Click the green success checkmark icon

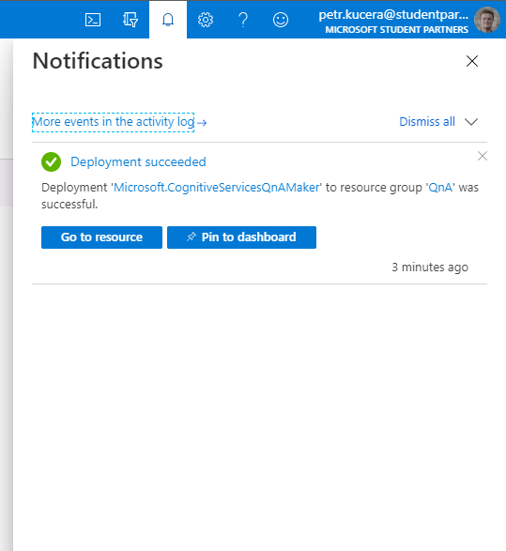[x=51, y=162]
